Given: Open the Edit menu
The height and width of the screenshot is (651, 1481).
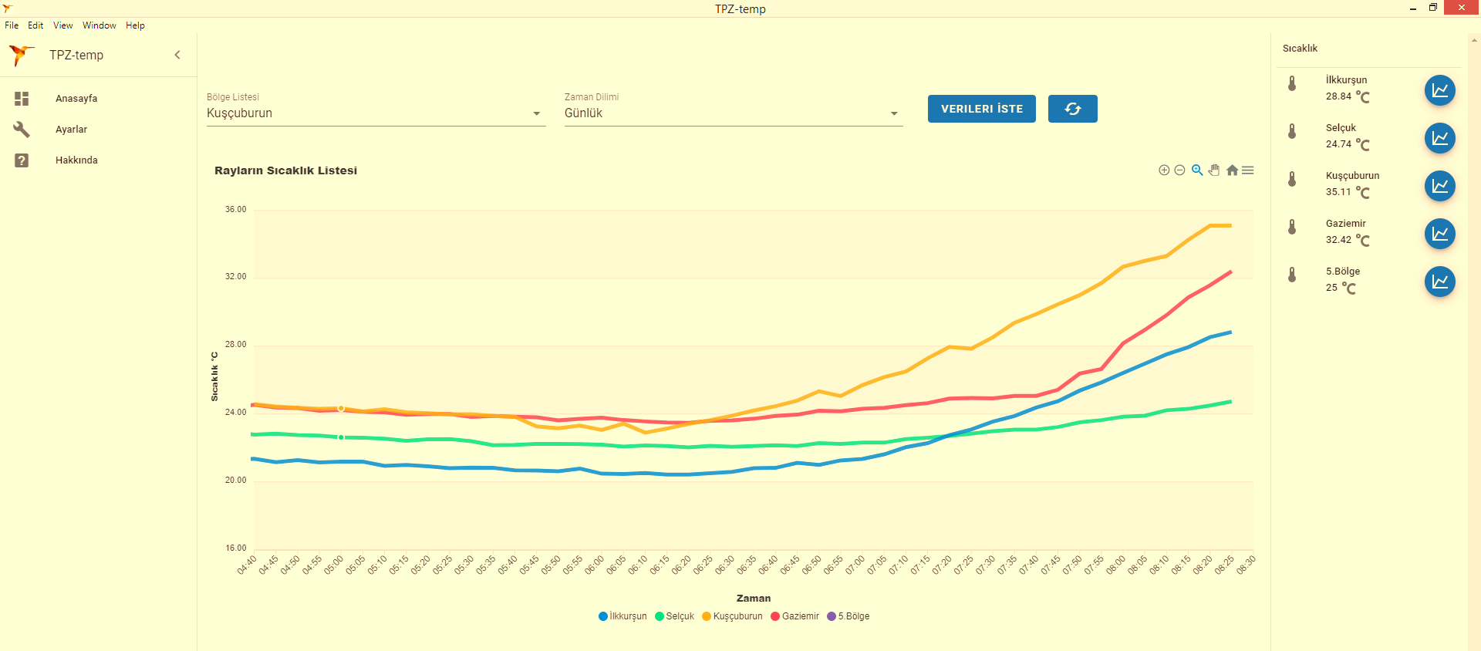Looking at the screenshot, I should [35, 25].
